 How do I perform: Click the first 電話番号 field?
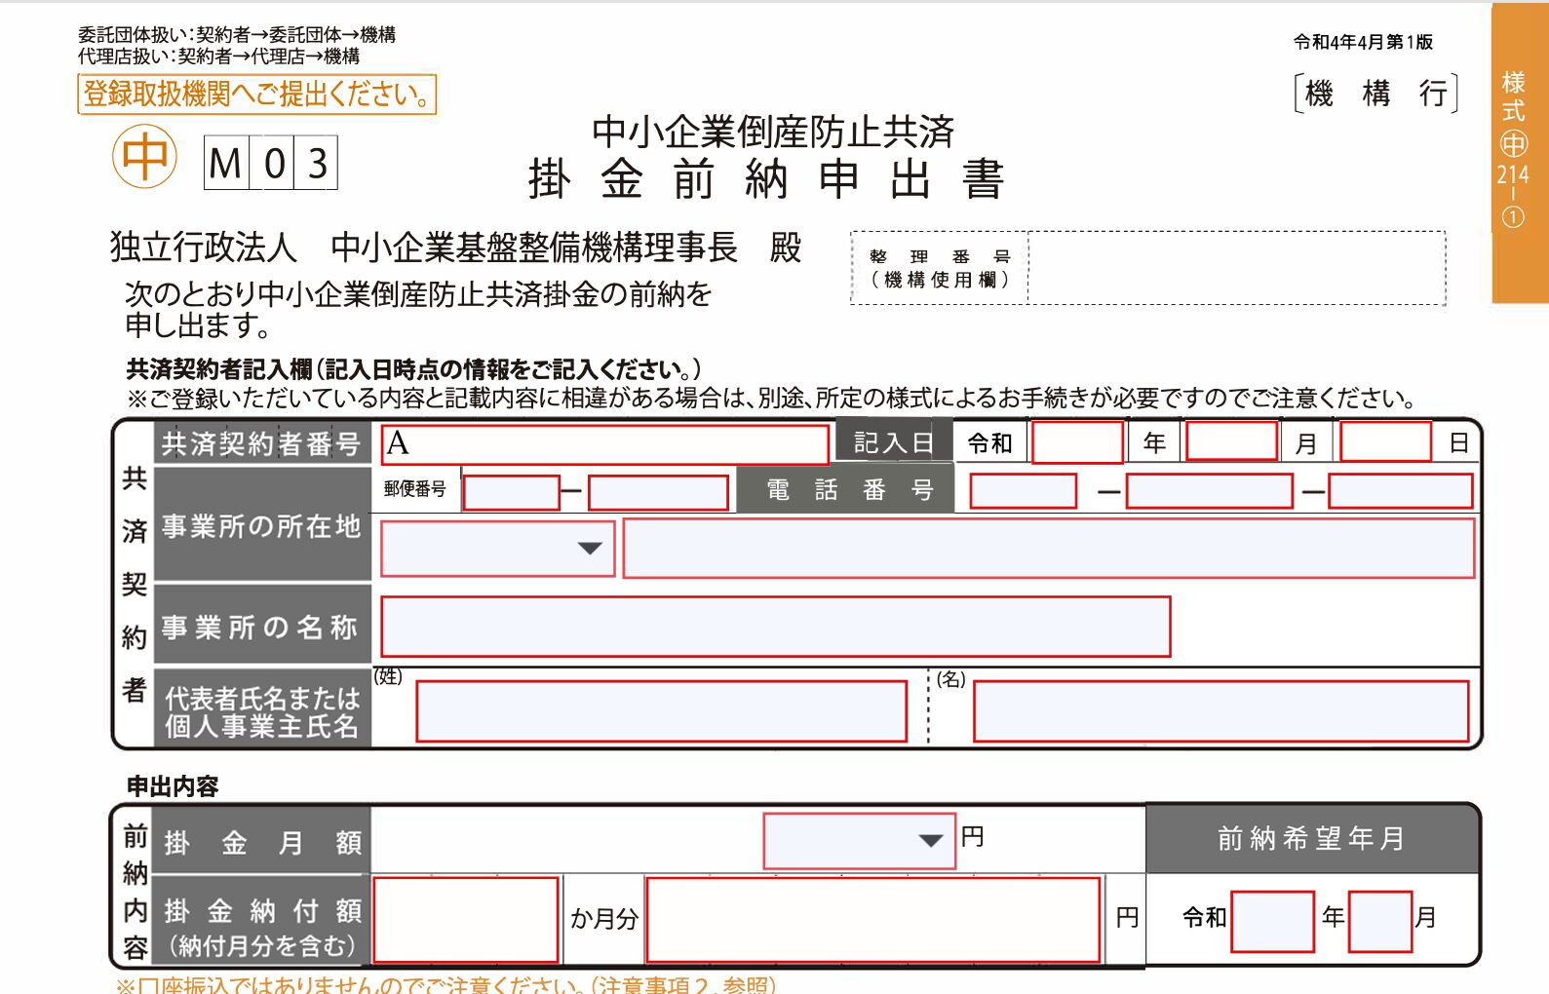pos(1023,491)
